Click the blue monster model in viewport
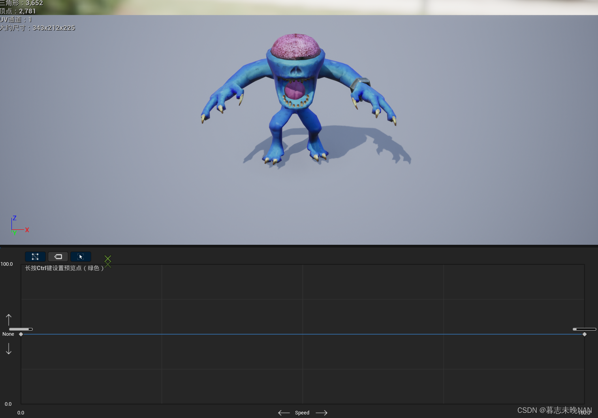 [299, 99]
